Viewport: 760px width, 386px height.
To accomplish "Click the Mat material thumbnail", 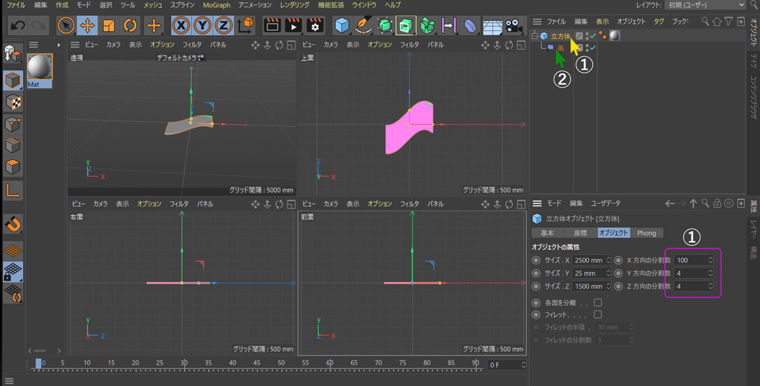I will click(40, 68).
